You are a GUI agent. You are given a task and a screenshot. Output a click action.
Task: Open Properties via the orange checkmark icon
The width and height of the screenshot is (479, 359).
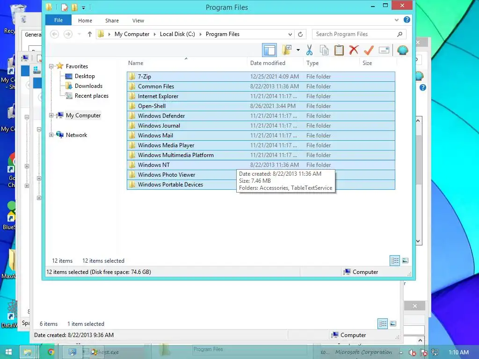369,50
